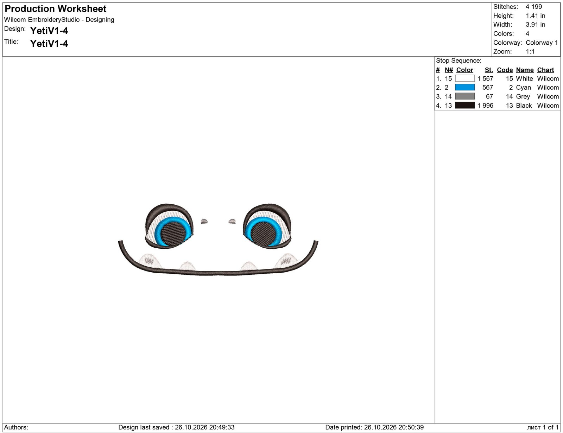The height and width of the screenshot is (433, 563).
Task: Click the 'Grey' thread name
Action: coord(523,97)
